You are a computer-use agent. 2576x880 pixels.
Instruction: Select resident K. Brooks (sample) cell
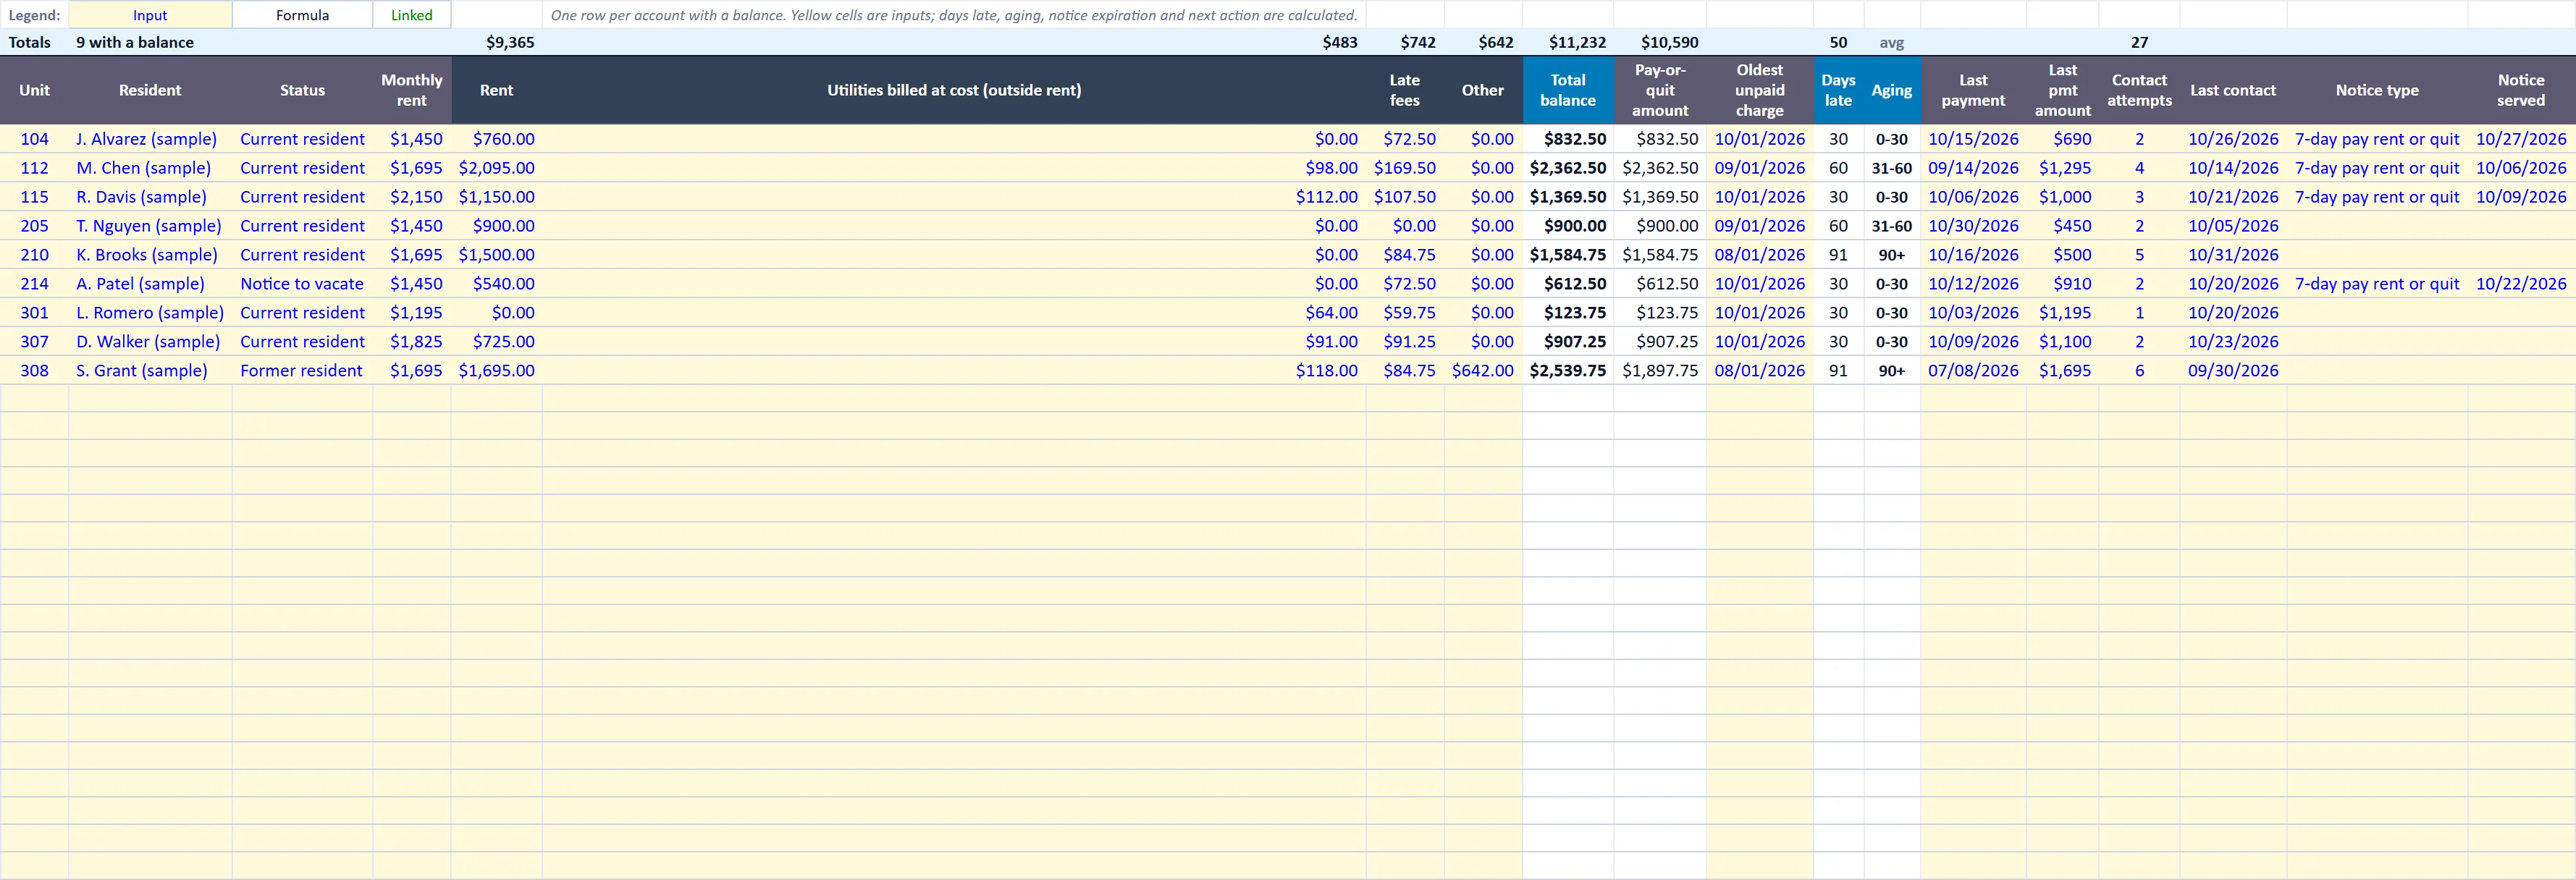click(x=150, y=255)
